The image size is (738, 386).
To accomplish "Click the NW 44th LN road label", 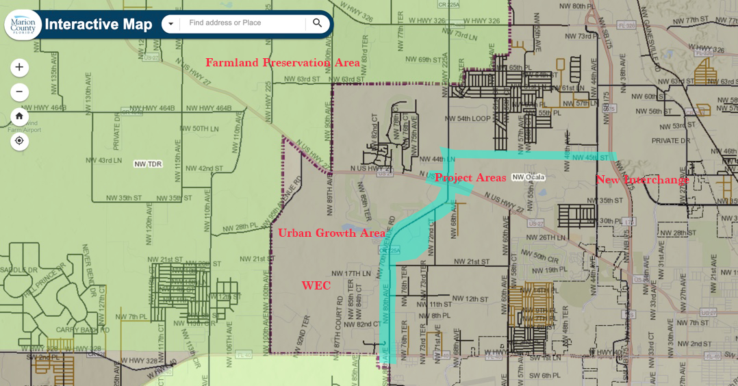I will click(x=437, y=159).
